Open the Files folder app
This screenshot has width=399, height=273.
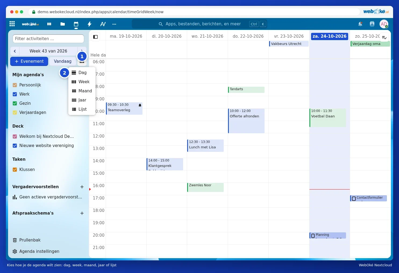click(63, 24)
